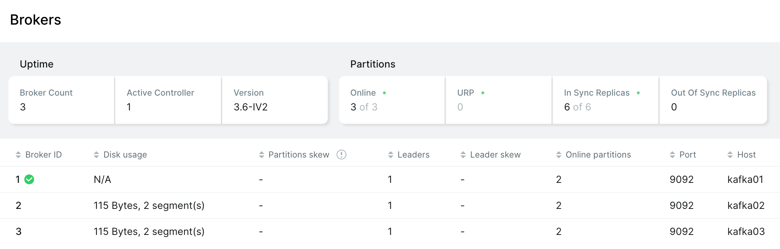This screenshot has width=780, height=249.
Task: Click the Port column sort arrows
Action: pos(672,155)
